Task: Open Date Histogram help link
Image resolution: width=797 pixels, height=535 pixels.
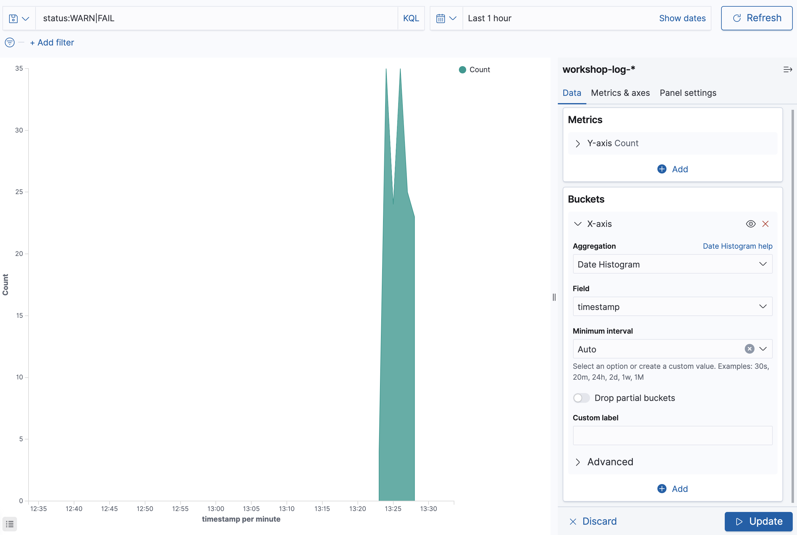Action: (737, 246)
